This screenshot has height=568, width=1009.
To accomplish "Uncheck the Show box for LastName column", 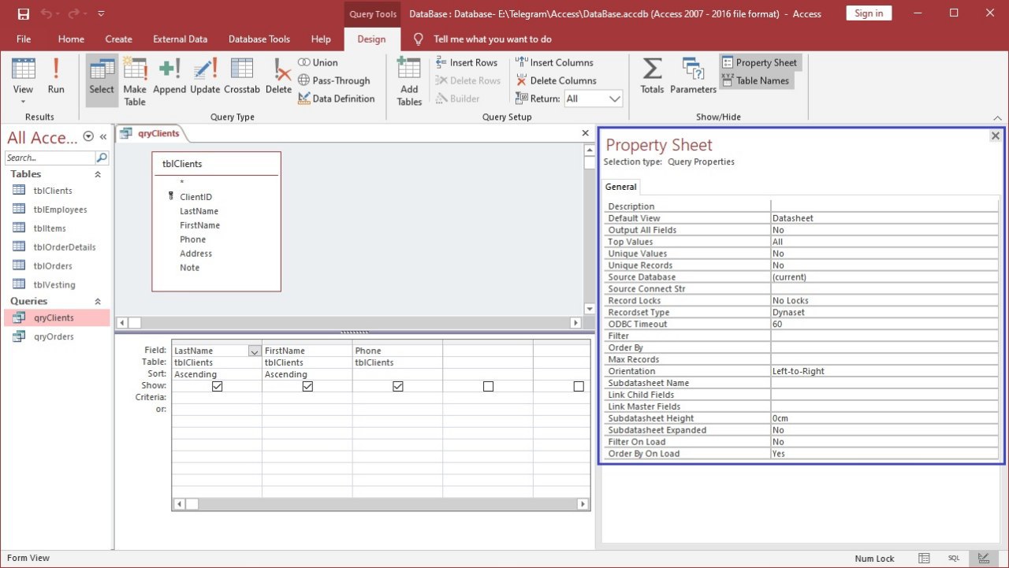I will [x=218, y=386].
